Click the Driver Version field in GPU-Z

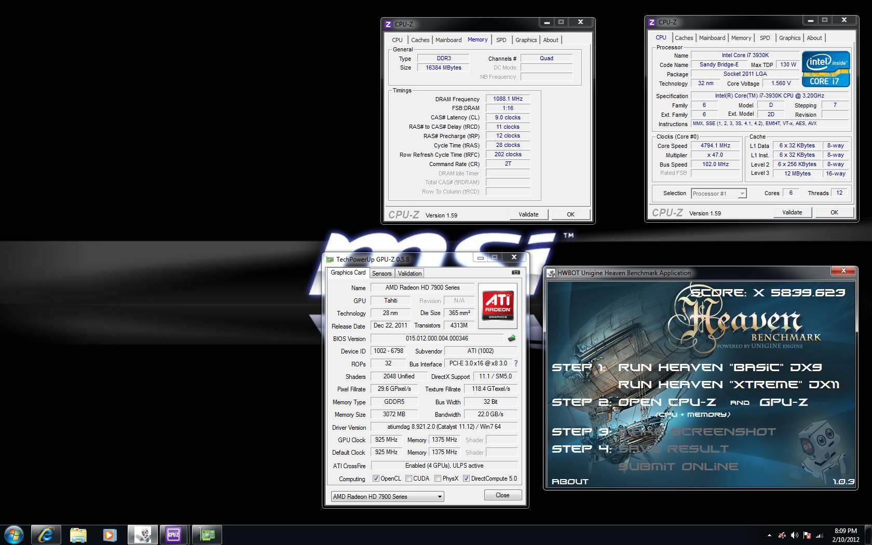click(444, 427)
